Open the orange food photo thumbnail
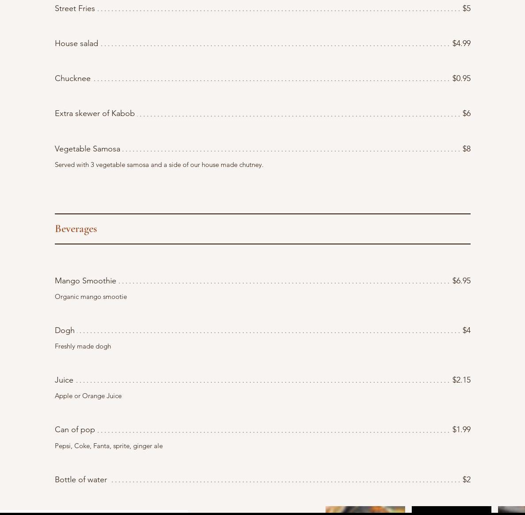This screenshot has height=515, width=525. [365, 509]
